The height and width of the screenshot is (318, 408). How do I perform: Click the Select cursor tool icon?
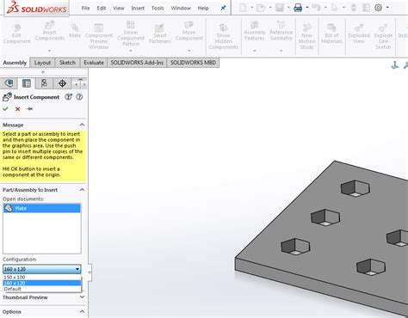[335, 8]
